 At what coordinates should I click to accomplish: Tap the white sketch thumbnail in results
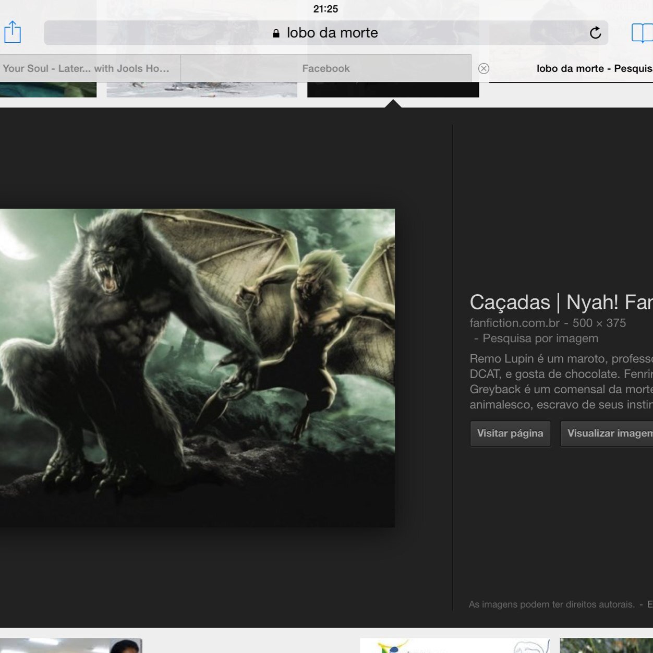[455, 646]
